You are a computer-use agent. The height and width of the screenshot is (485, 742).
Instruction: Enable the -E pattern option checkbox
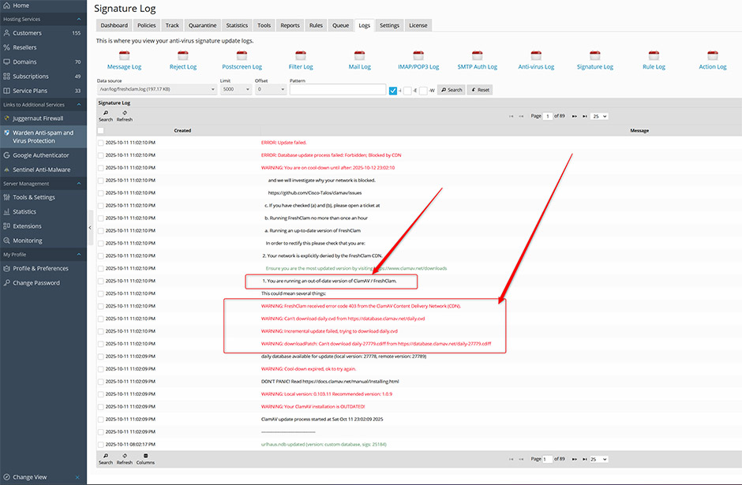pyautogui.click(x=407, y=90)
